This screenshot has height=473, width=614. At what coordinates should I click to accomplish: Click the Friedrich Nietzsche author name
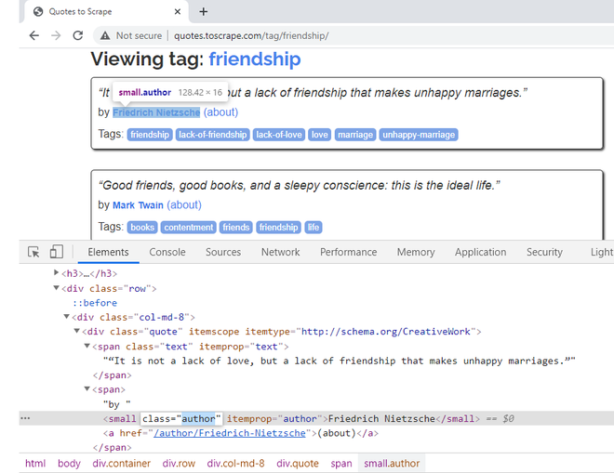coord(156,112)
